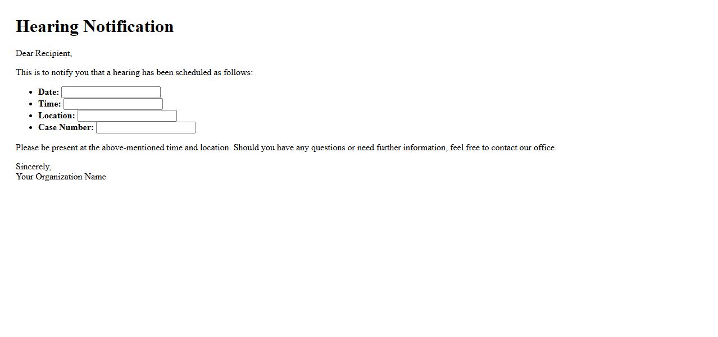This screenshot has width=718, height=337.
Task: Click the "Your Organization Name" signature
Action: (61, 177)
